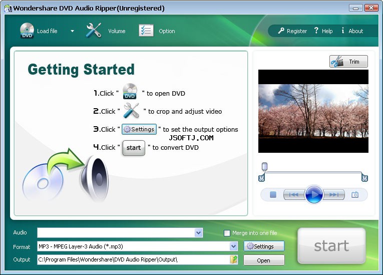Screen dimensions: 383x275
Task: Click the Load file label
Action: pyautogui.click(x=47, y=31)
